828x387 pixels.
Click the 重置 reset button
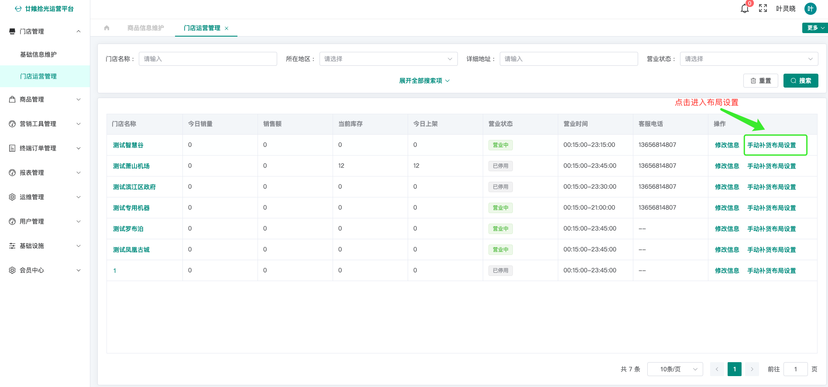(761, 81)
